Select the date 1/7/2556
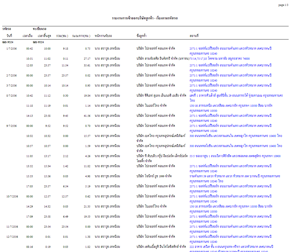Viewport: 292px width, 252px height. coord(11,49)
